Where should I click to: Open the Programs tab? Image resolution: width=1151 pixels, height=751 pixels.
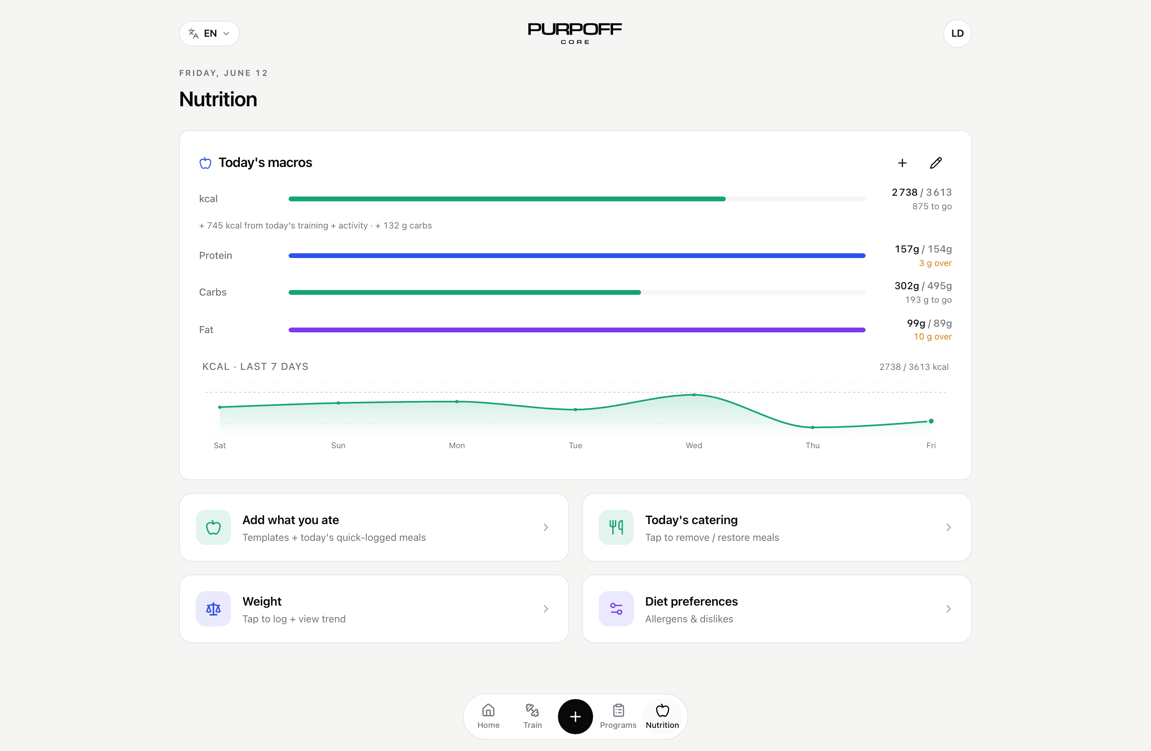coord(618,716)
